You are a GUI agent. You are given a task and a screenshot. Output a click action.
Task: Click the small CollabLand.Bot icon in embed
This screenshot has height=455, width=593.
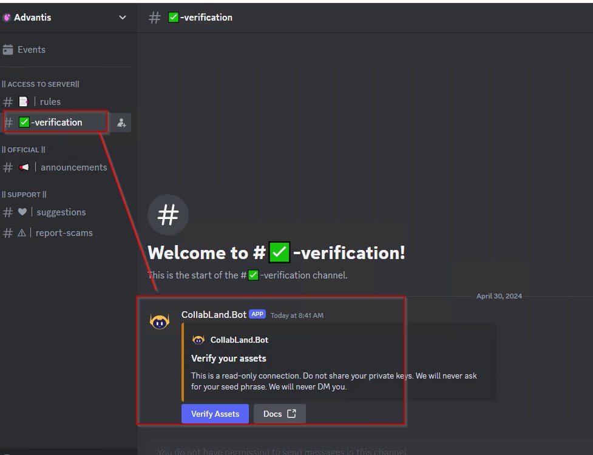pyautogui.click(x=198, y=340)
